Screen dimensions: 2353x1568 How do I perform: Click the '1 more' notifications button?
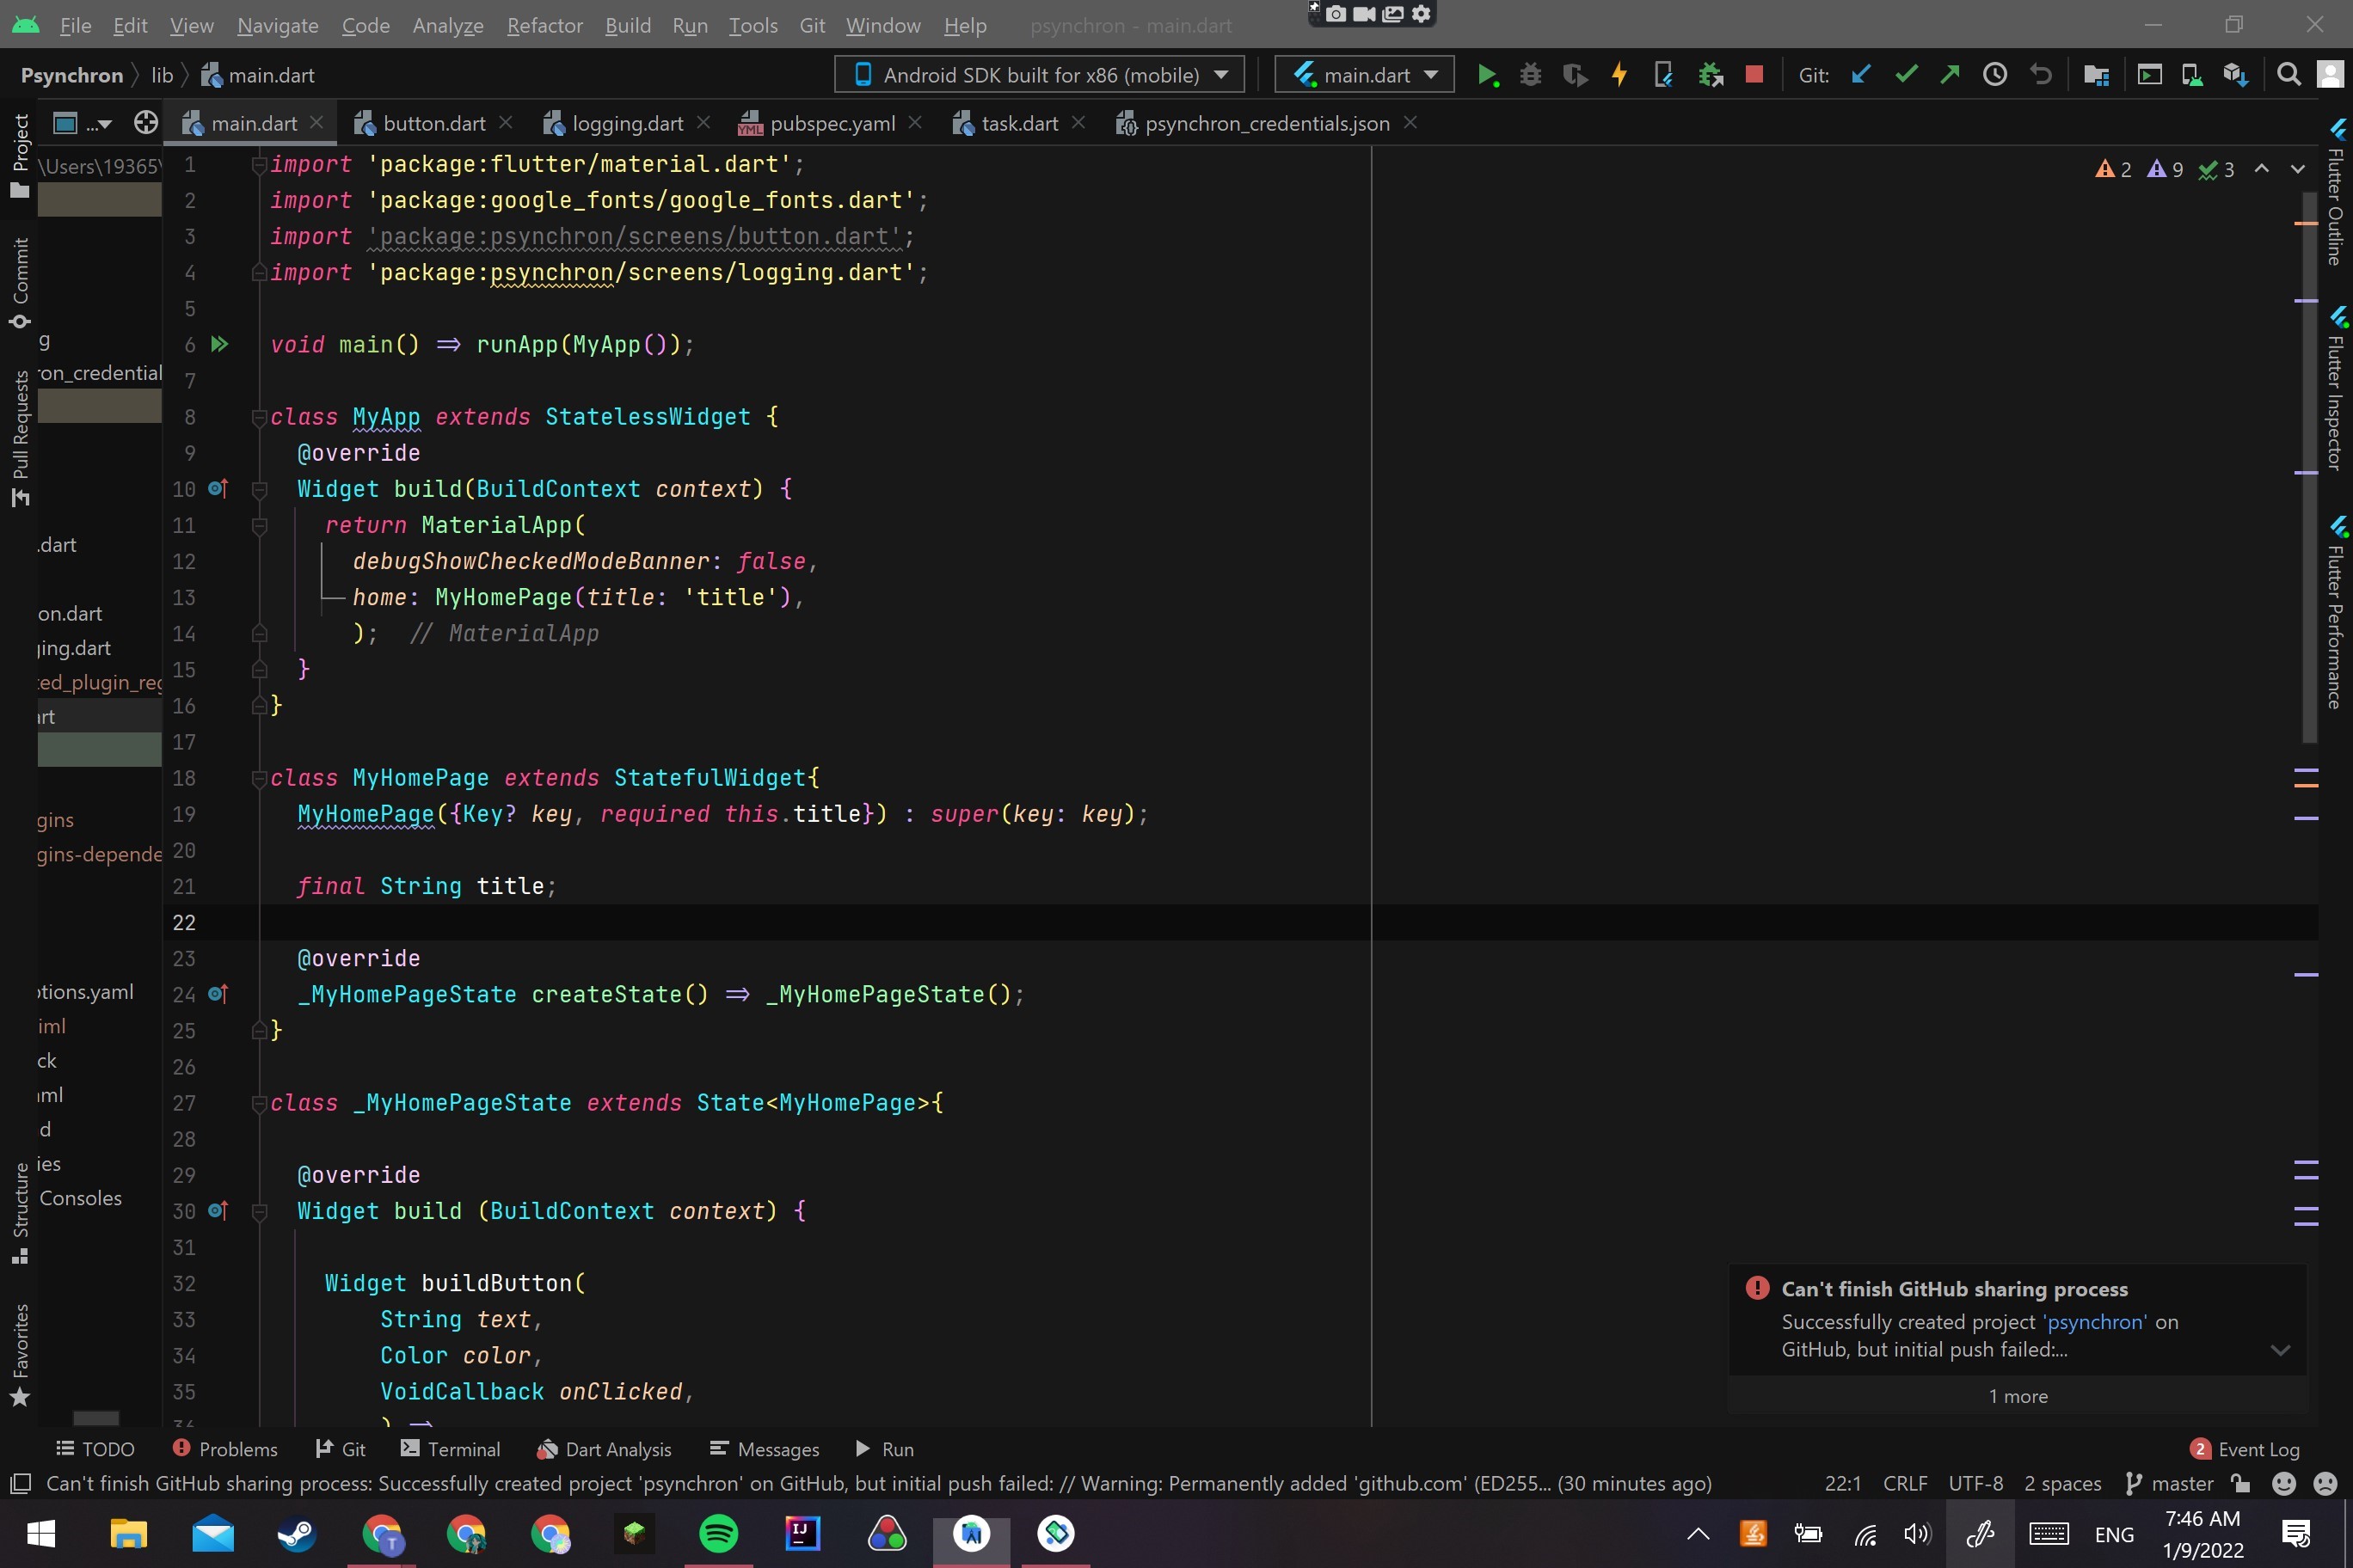click(x=2018, y=1396)
